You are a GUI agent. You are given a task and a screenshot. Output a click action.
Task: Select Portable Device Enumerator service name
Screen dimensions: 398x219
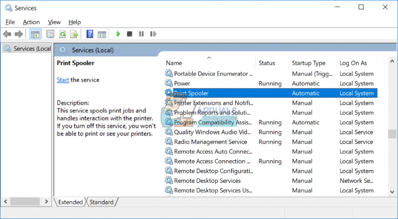[x=213, y=74]
